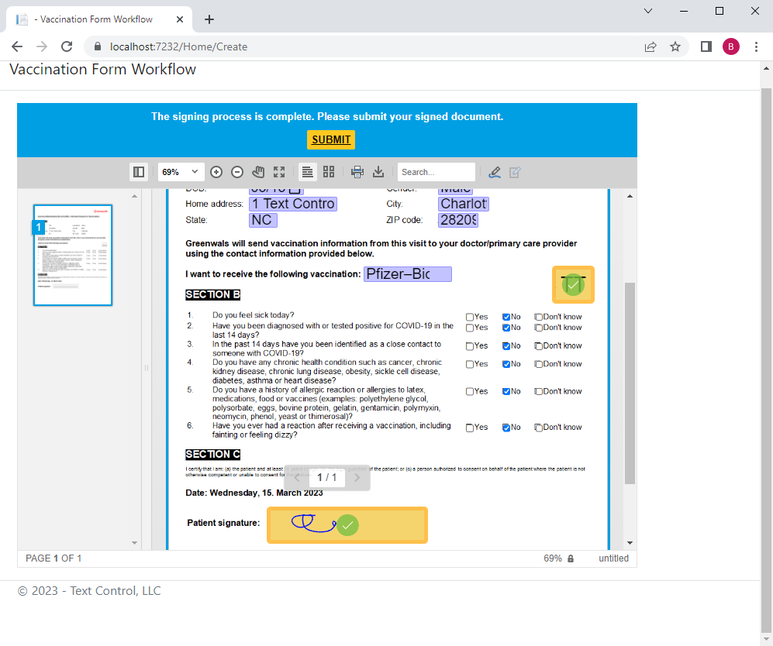Go back in browser history
The height and width of the screenshot is (646, 773).
coord(17,46)
